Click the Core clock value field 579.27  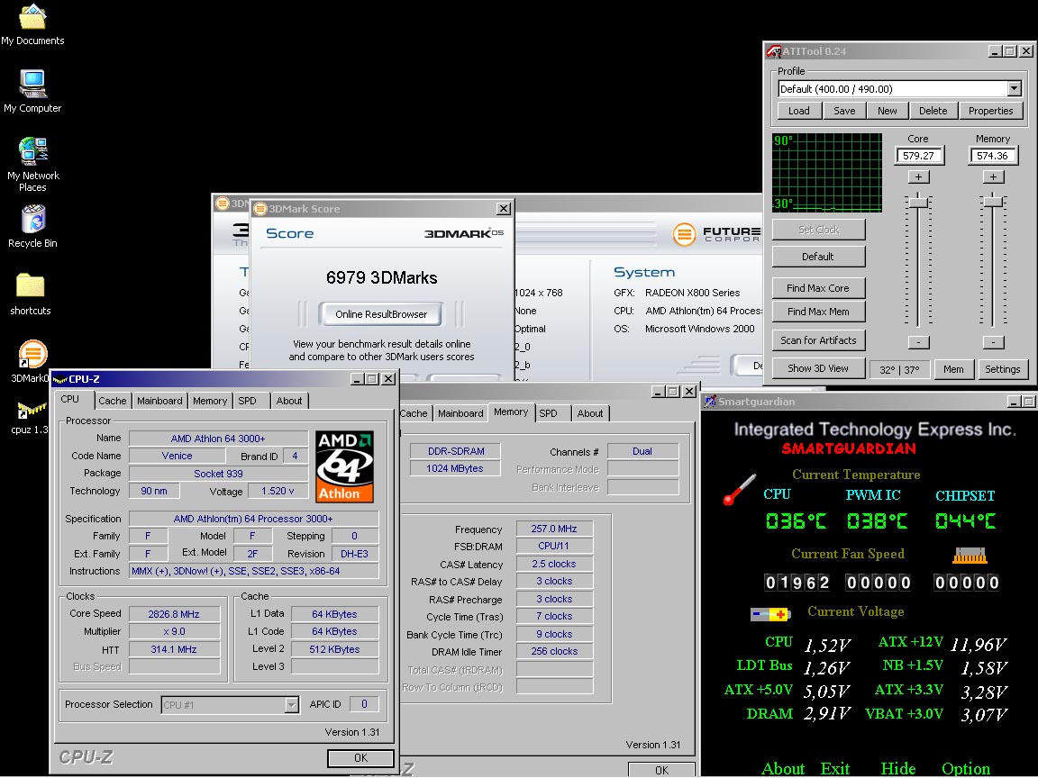918,156
